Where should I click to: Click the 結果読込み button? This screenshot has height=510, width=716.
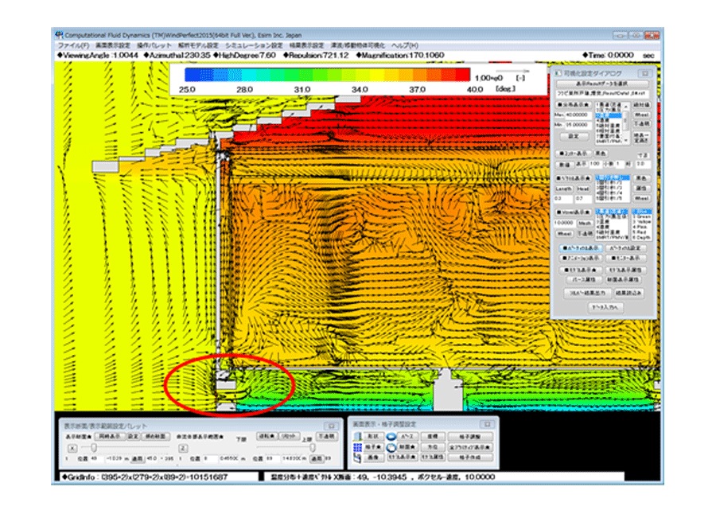tap(628, 293)
